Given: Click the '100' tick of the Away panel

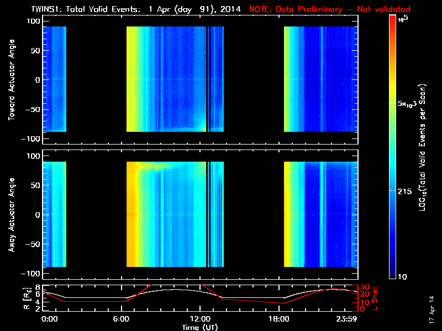Looking at the screenshot, I should pyautogui.click(x=33, y=156).
